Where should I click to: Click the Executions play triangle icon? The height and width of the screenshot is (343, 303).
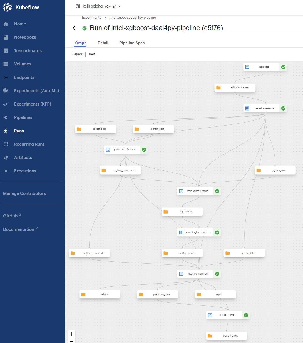(6, 171)
